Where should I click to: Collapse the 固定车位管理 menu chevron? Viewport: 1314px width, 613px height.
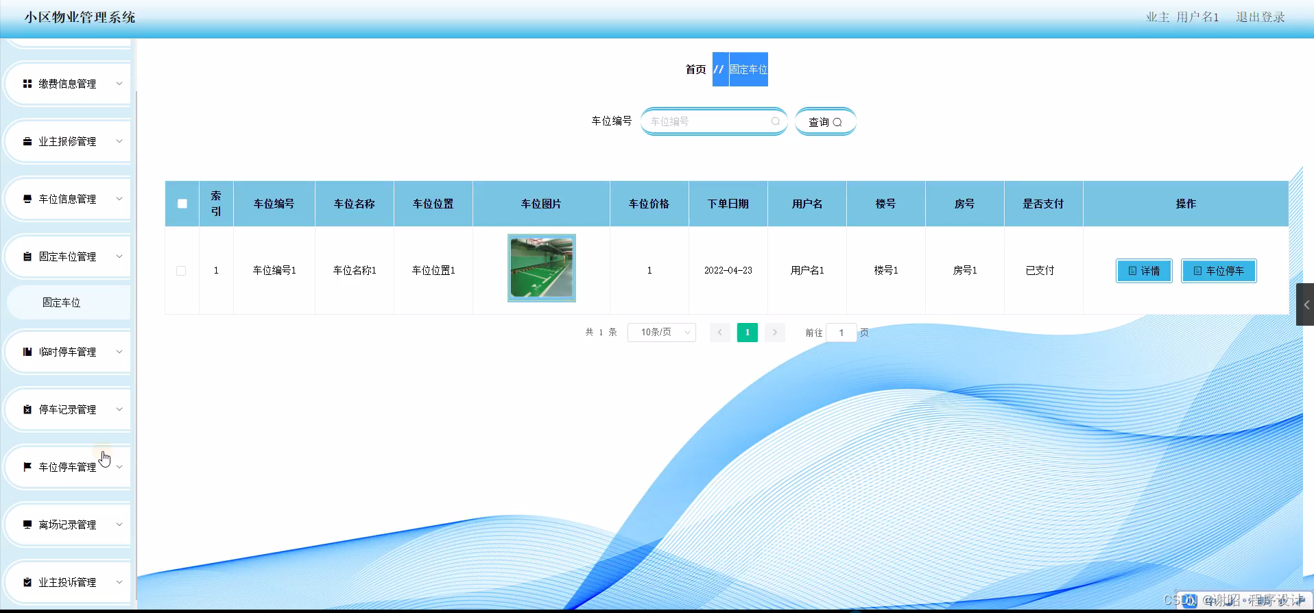pos(119,256)
